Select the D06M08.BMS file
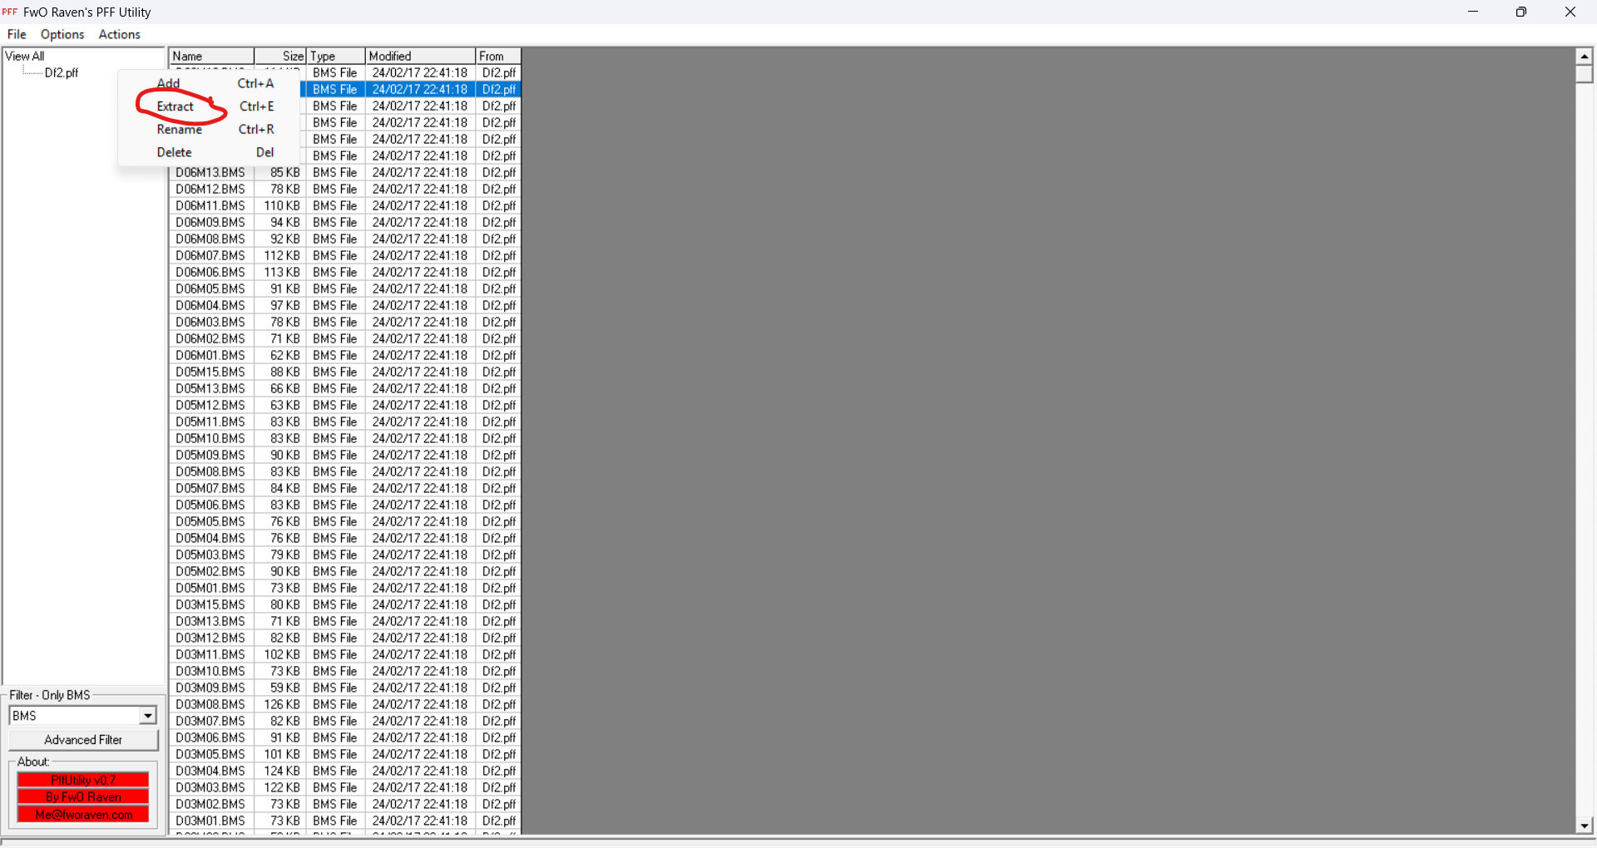This screenshot has height=848, width=1597. (210, 239)
